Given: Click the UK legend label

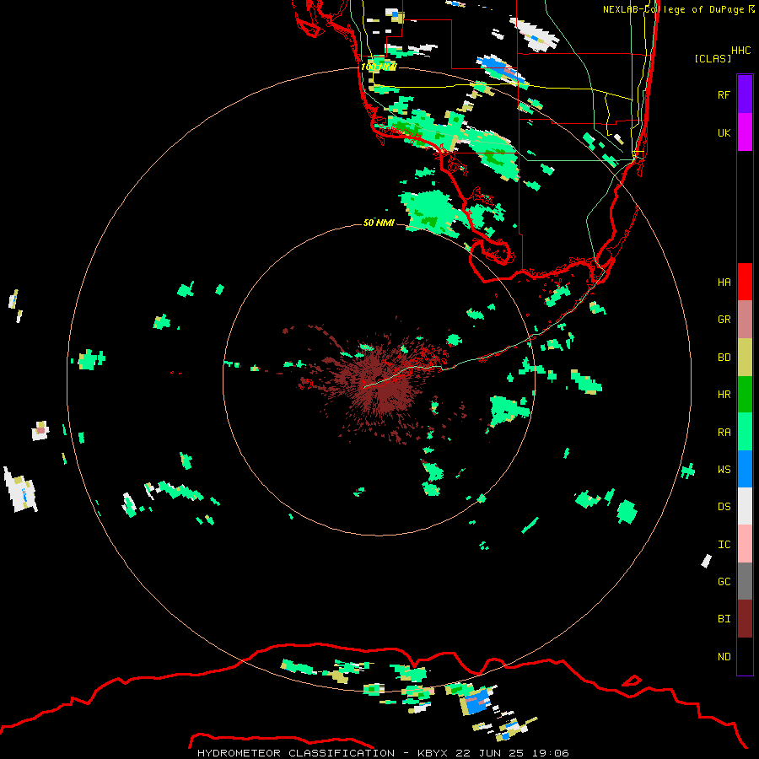Looking at the screenshot, I should 724,132.
